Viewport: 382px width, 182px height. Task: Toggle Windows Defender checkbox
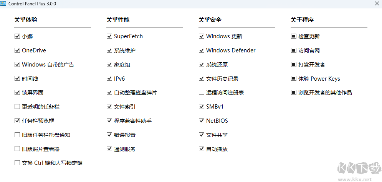coord(201,50)
